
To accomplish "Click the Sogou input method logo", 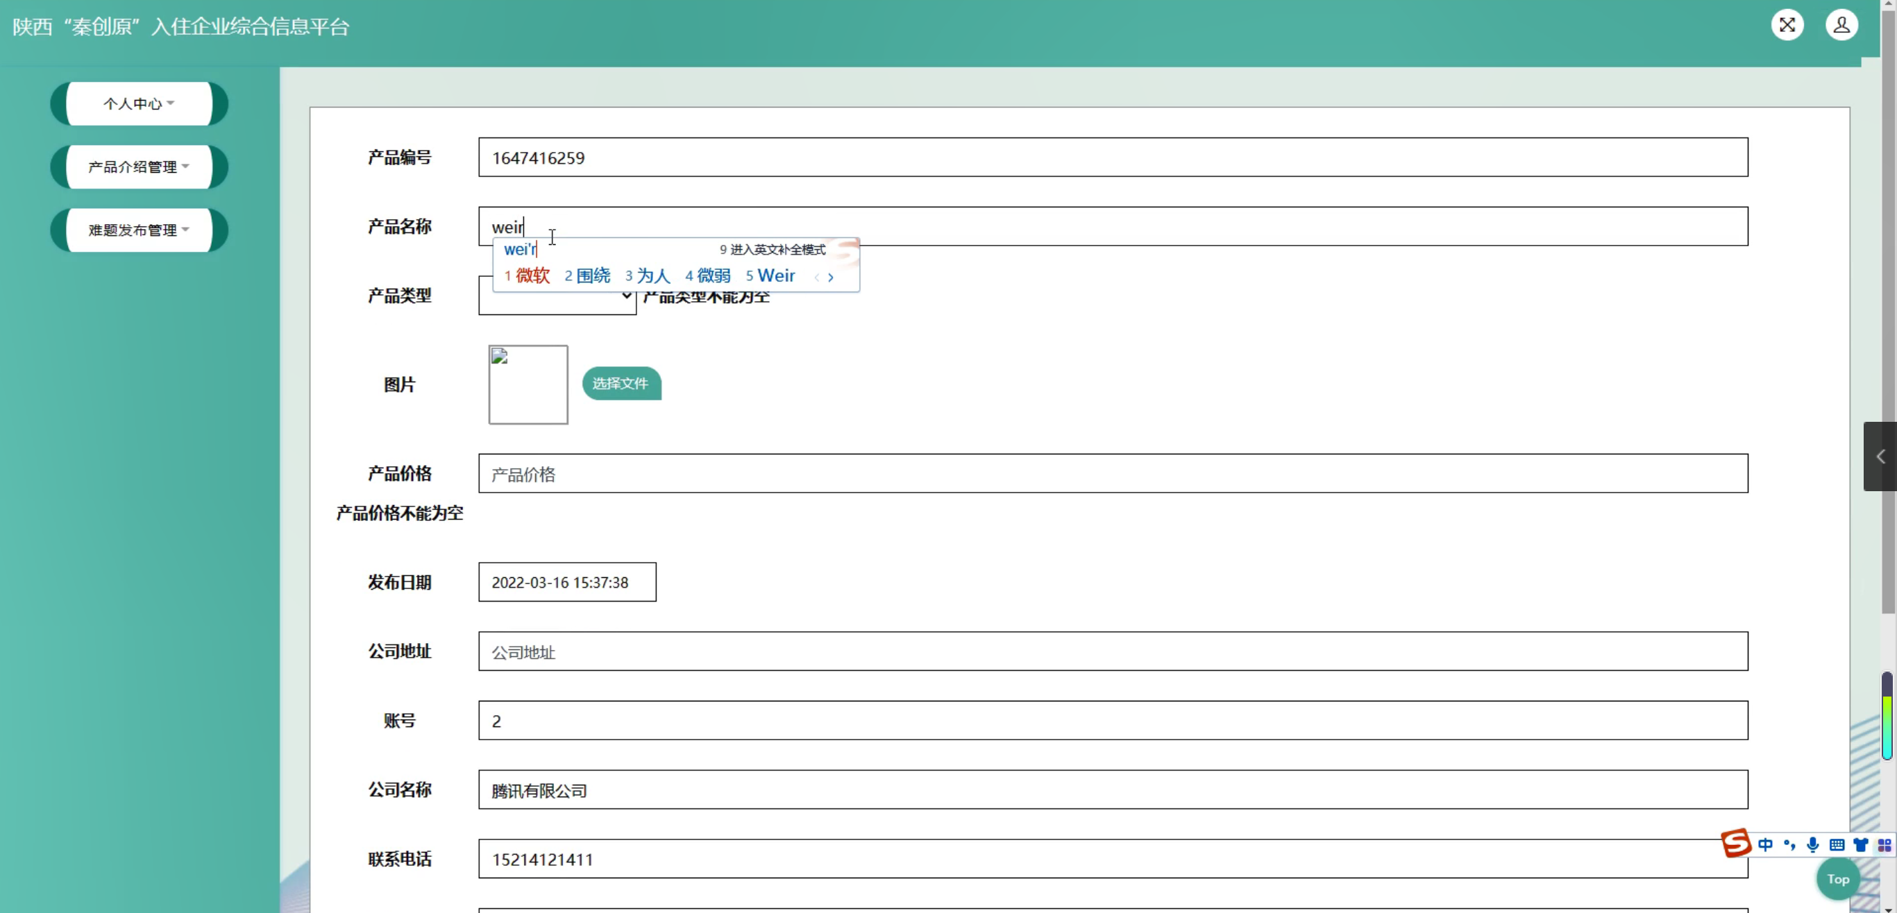I will [1736, 843].
